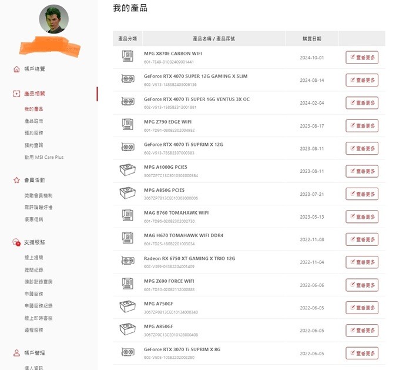Screen dimensions: 396x370
Task: View more for MAG H670 TOMAHAWK WIFI DDR4
Action: [362, 239]
